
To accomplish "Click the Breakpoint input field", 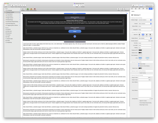I will click(145, 30).
